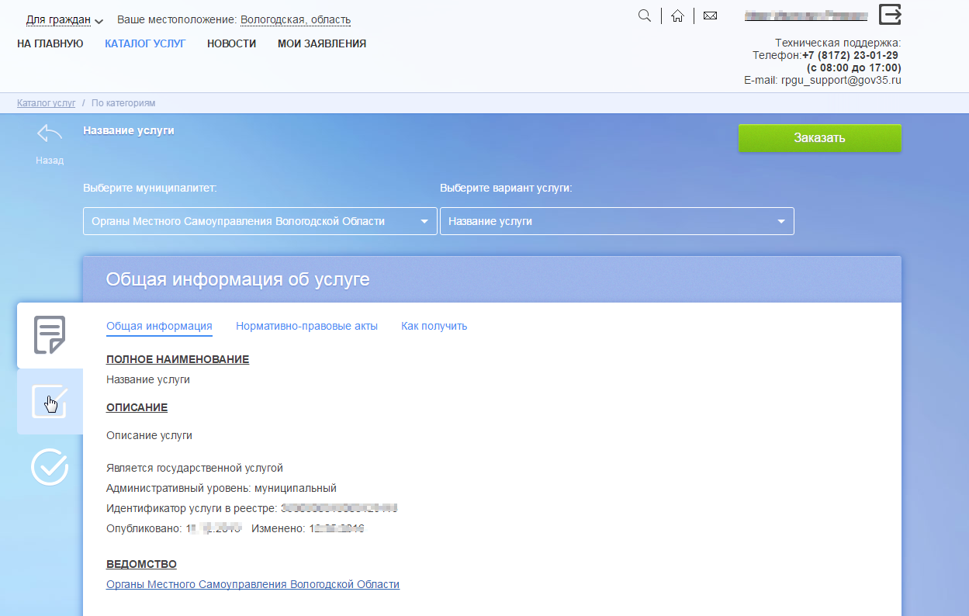Image resolution: width=969 pixels, height=616 pixels.
Task: Open the 'Для граждан' dropdown
Action: pos(64,19)
